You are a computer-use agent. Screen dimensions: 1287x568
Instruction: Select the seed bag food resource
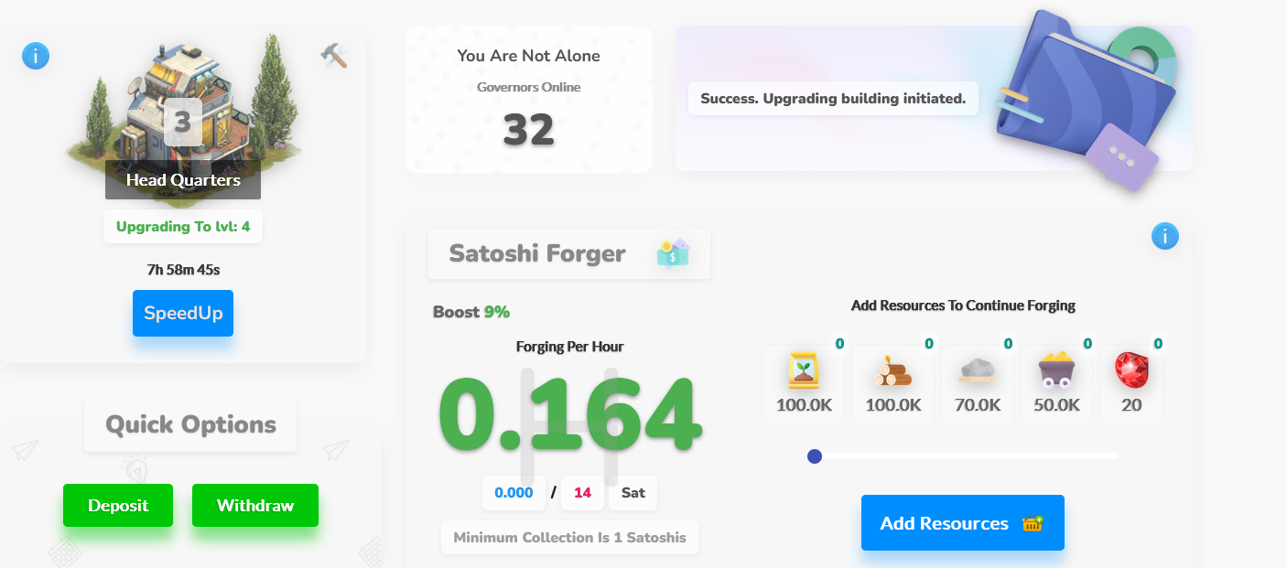tap(804, 370)
